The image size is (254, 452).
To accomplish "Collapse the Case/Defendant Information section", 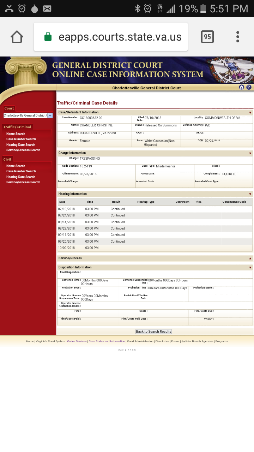I will click(x=250, y=113).
